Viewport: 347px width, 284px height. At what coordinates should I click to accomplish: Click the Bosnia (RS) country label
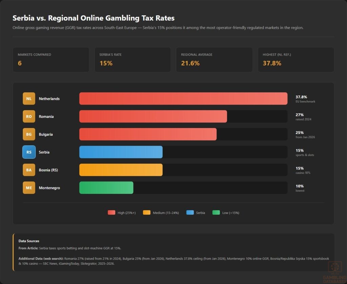pyautogui.click(x=48, y=170)
